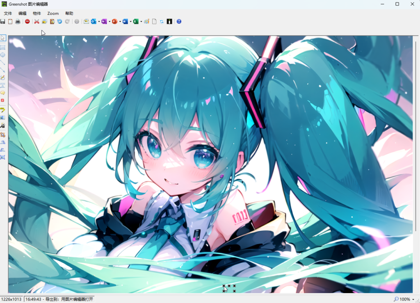Screen dimensions: 420x303
Task: Select the rectangle drawing tool
Action: [x=3, y=48]
